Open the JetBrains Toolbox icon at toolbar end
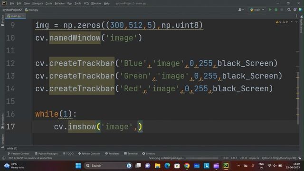Screen dimensions: 304x171 pos(301,9)
